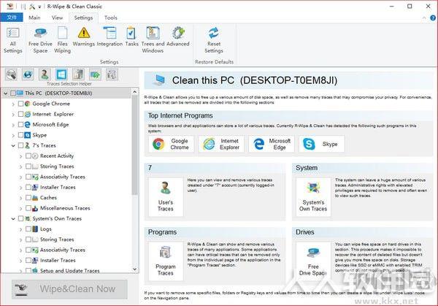Open Google Chrome tile in Top Internet Programs
The image size is (438, 306).
coord(172,144)
